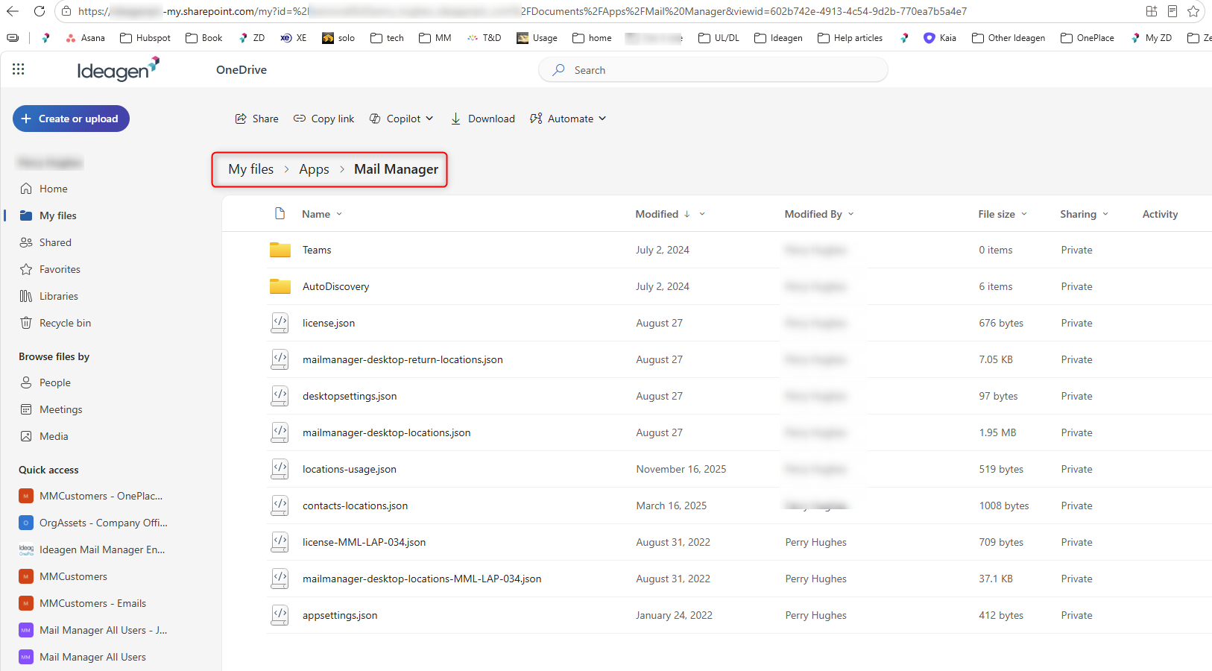Open the Usage bookmark
1212x671 pixels.
537,38
